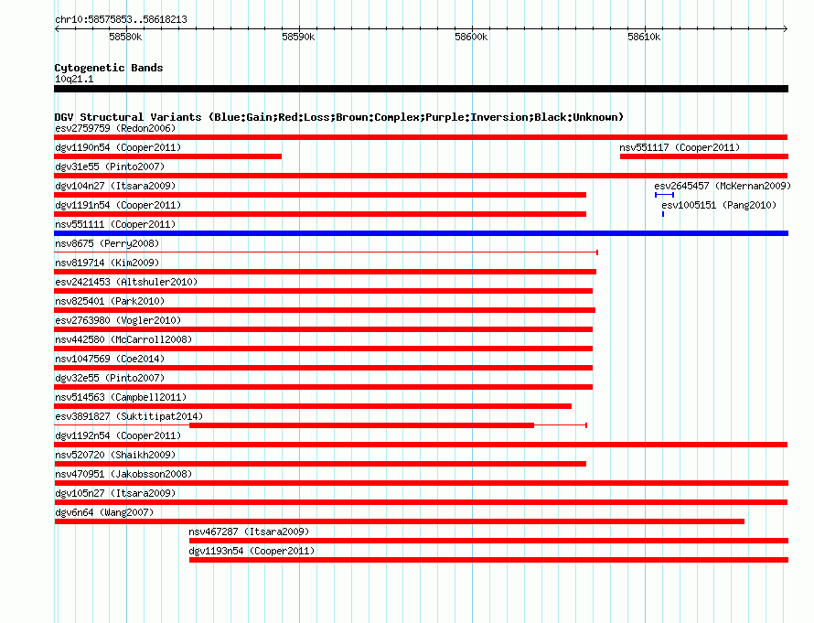Open the esv3891827 (Suktitipat2014) label
The image size is (814, 623).
pos(129,416)
